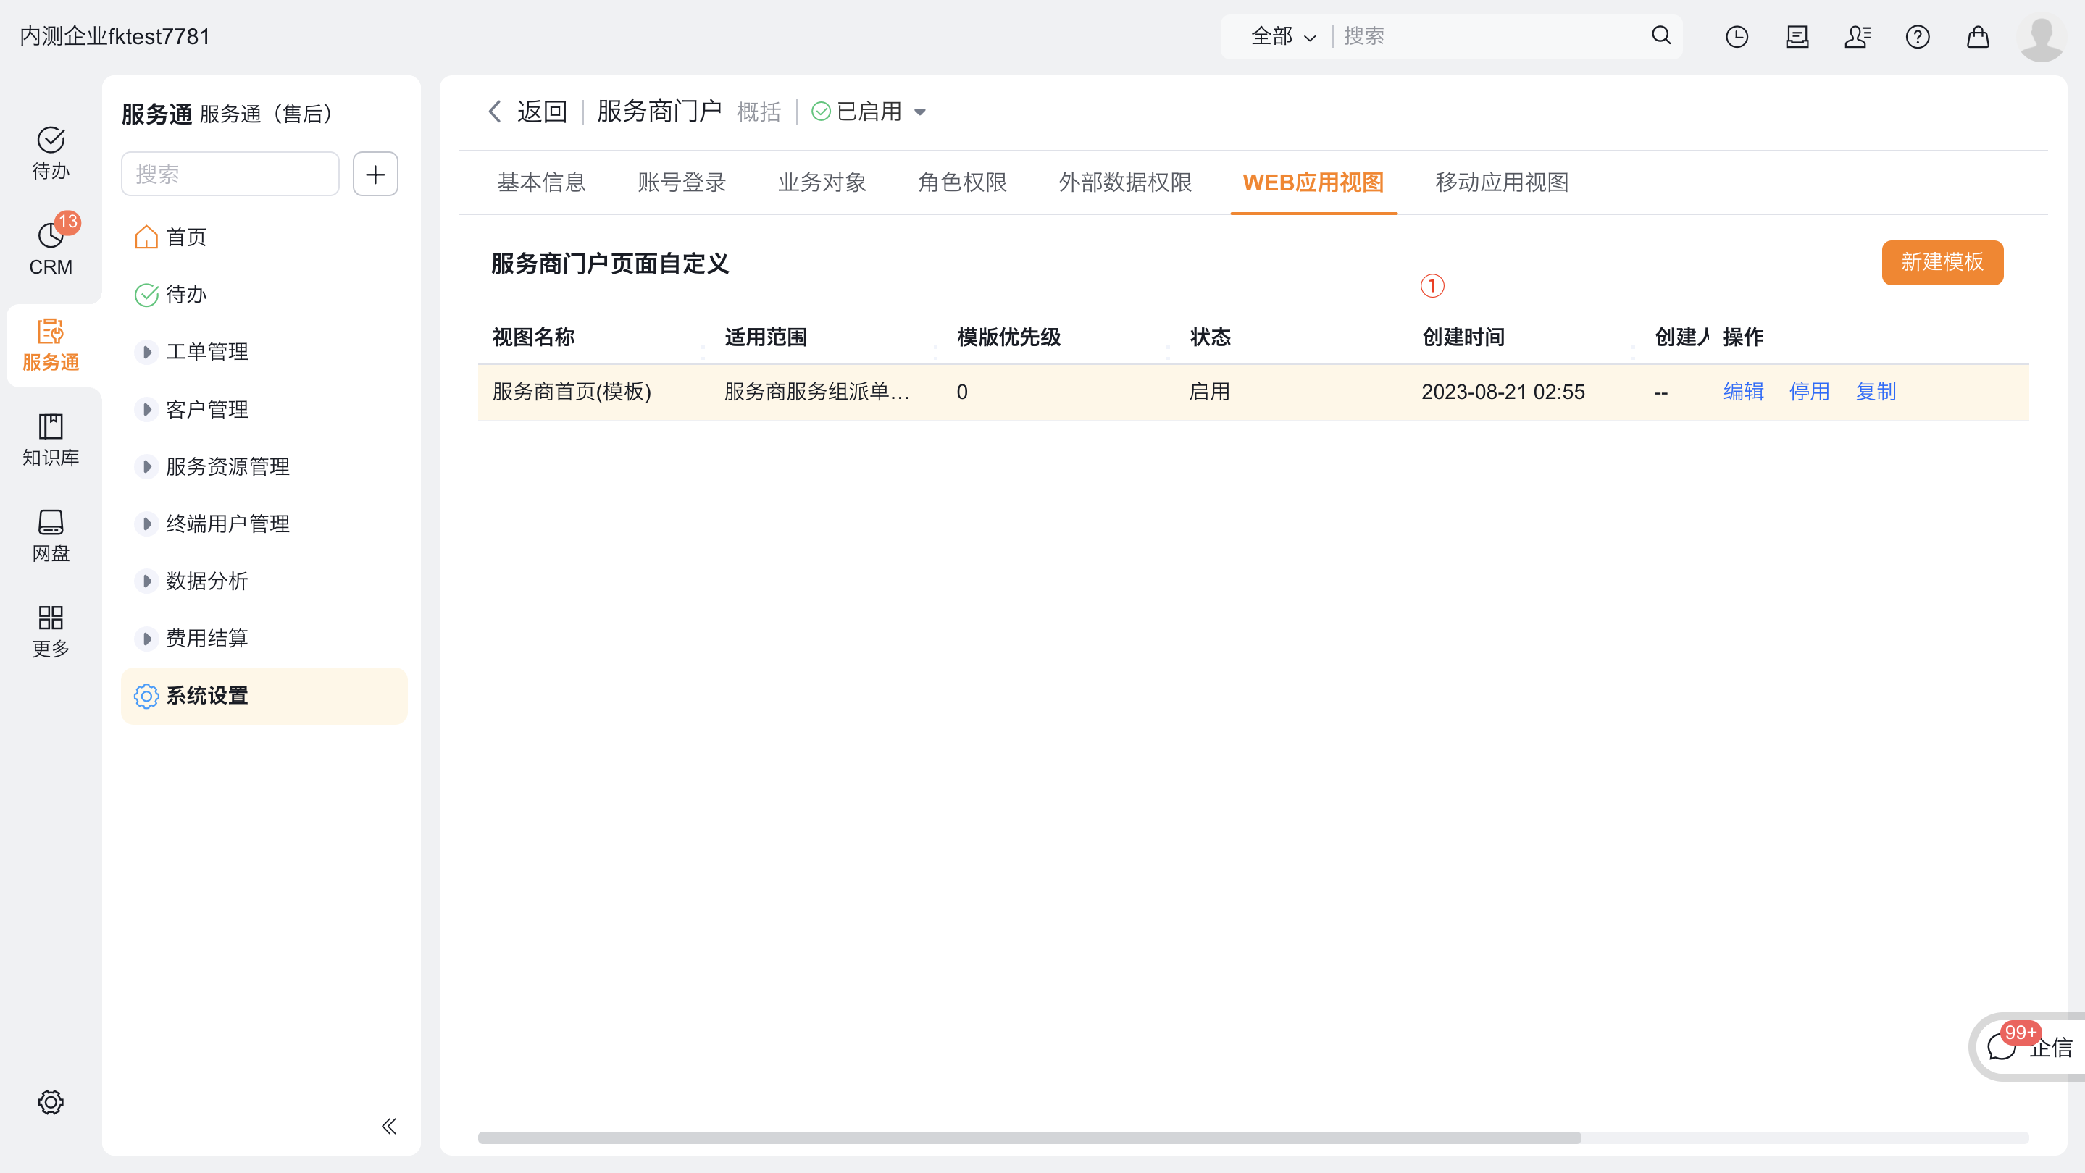
Task: Disable the template by clicking 停用
Action: [1810, 392]
